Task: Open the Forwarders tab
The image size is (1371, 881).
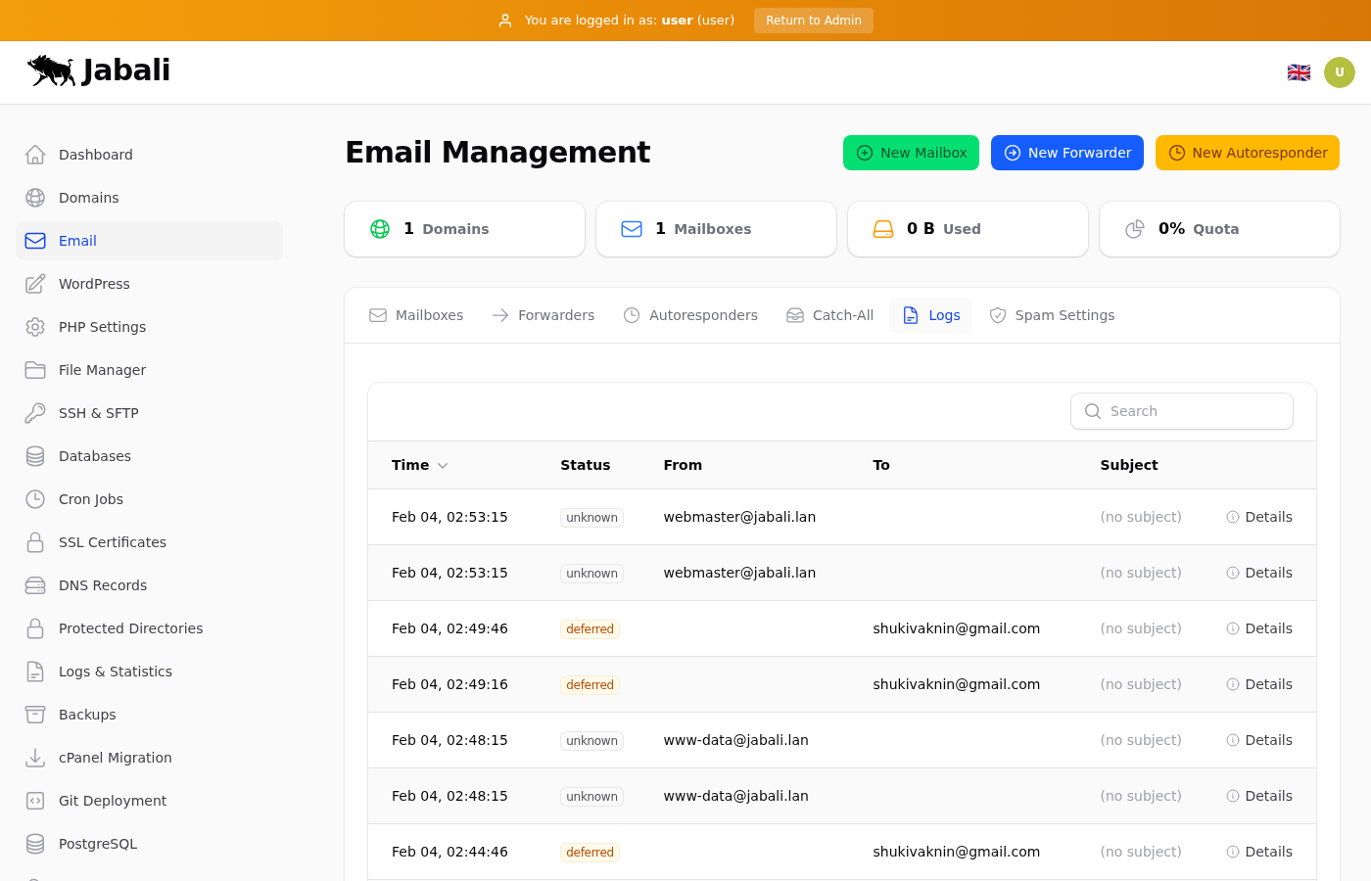Action: [x=544, y=315]
